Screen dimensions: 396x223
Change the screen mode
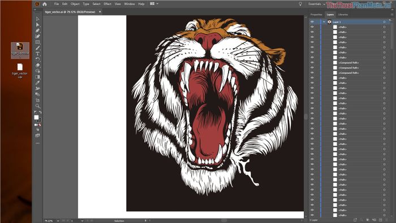[x=38, y=135]
